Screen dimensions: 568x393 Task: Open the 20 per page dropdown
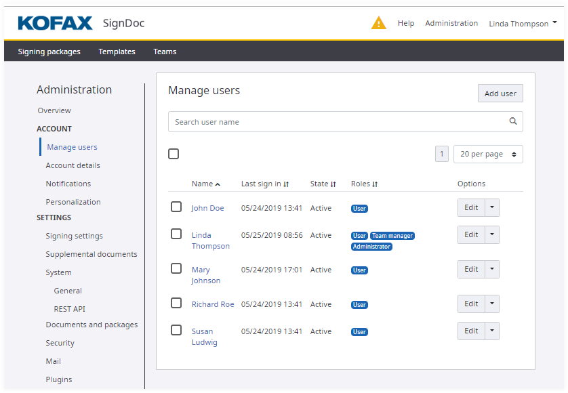click(487, 154)
